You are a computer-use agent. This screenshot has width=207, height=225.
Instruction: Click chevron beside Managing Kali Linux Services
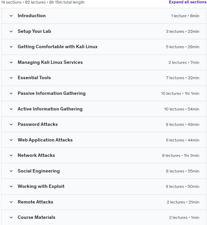tap(11, 63)
